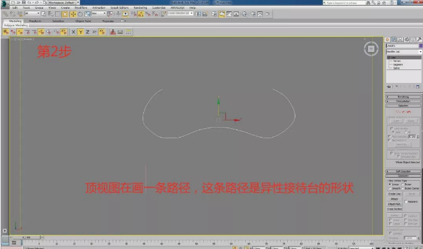Expand the Rendering rollout

click(x=403, y=96)
